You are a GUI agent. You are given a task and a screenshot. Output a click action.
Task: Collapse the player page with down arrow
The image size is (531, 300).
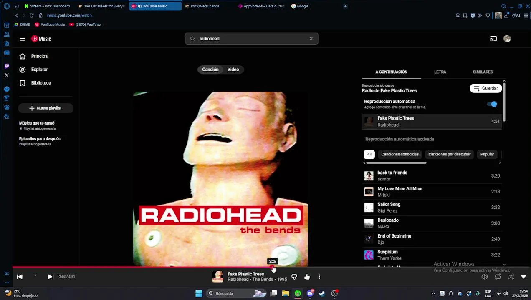[x=523, y=277]
